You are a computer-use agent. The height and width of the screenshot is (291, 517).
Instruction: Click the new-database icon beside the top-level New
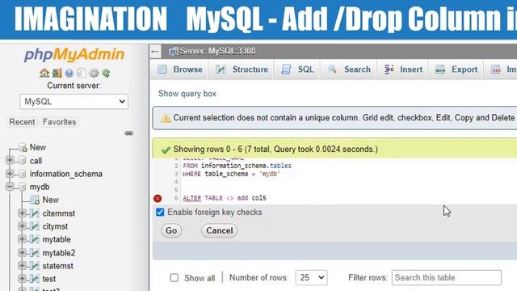coord(23,147)
